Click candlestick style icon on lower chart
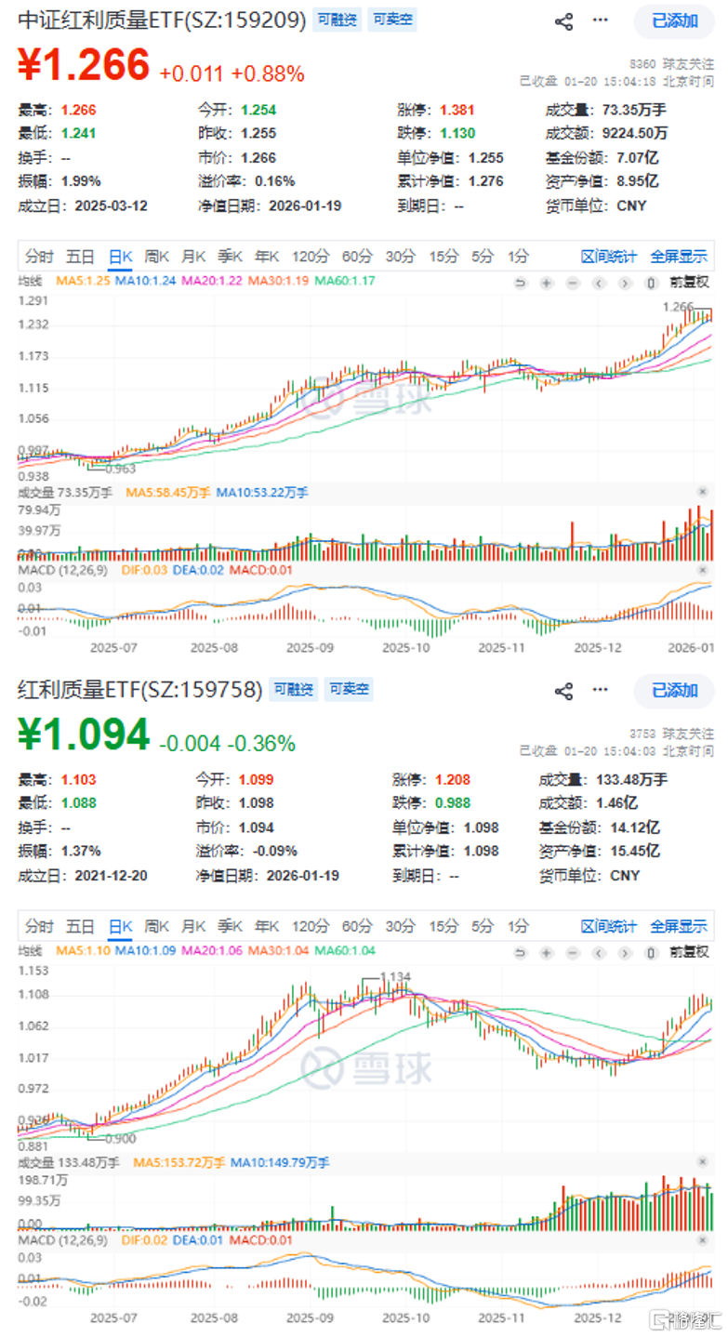728x1337 pixels. 651,952
